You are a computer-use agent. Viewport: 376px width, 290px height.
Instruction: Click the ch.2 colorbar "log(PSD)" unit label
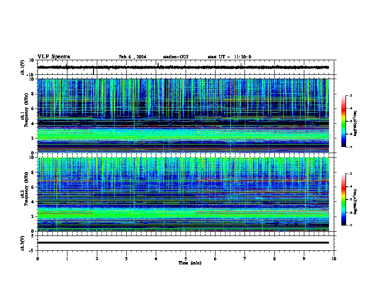tap(356, 201)
